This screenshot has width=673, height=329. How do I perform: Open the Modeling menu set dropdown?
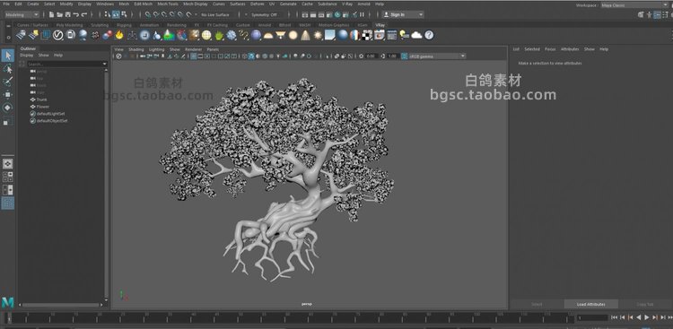pos(22,14)
